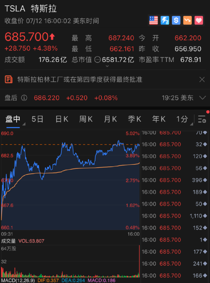Tap the diamond marker beside volume 152
The height and width of the screenshot is (283, 210).
click(x=205, y=228)
